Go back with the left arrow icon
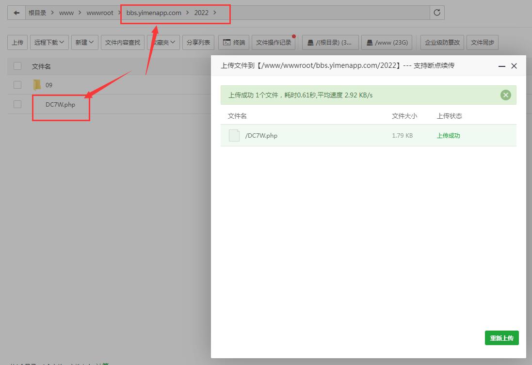 16,13
